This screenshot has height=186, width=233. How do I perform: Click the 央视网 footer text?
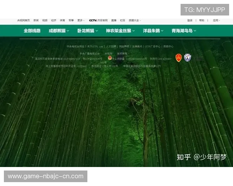[108, 53]
